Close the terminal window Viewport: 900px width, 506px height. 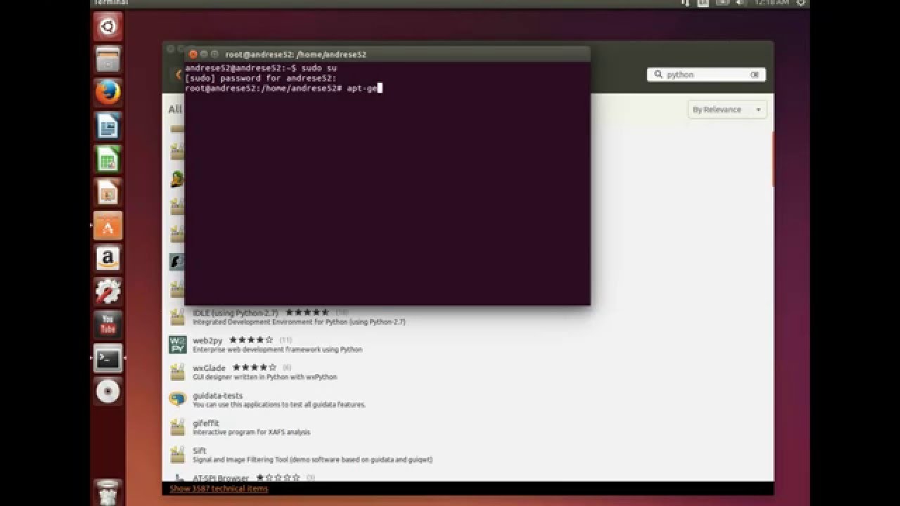pos(193,54)
